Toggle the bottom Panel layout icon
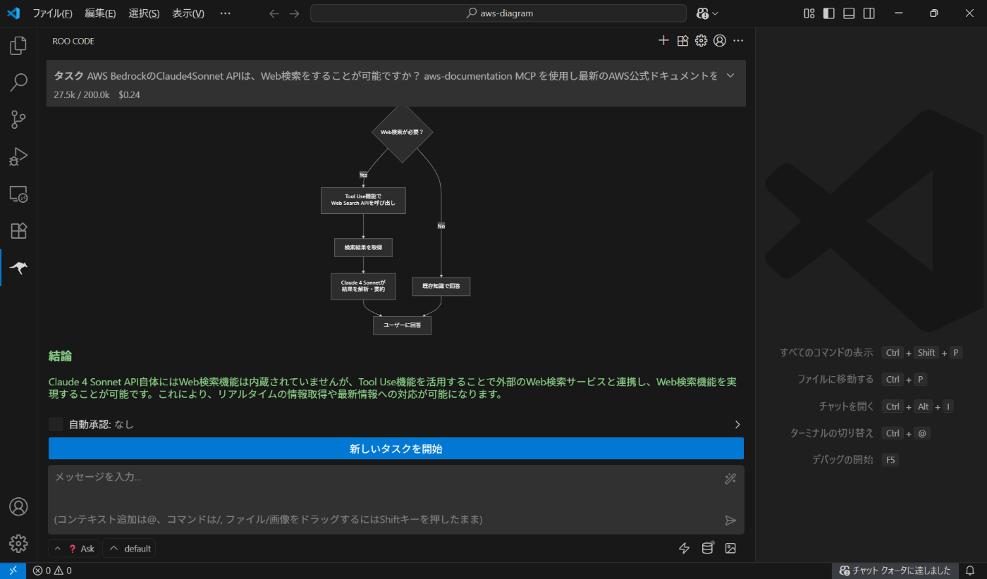987x579 pixels. pos(849,13)
